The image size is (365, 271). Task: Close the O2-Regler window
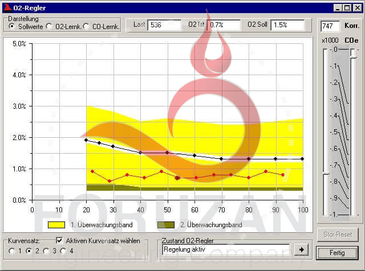[x=358, y=8]
